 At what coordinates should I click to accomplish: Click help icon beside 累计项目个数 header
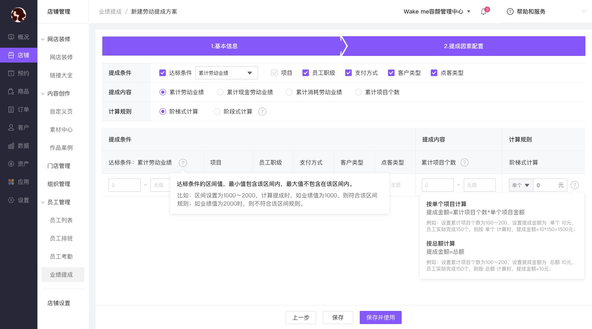(x=465, y=162)
